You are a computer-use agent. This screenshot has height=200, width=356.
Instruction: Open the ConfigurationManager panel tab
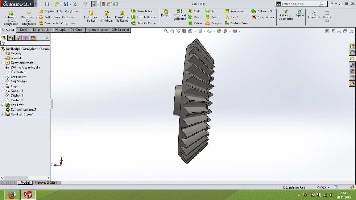pyautogui.click(x=18, y=38)
